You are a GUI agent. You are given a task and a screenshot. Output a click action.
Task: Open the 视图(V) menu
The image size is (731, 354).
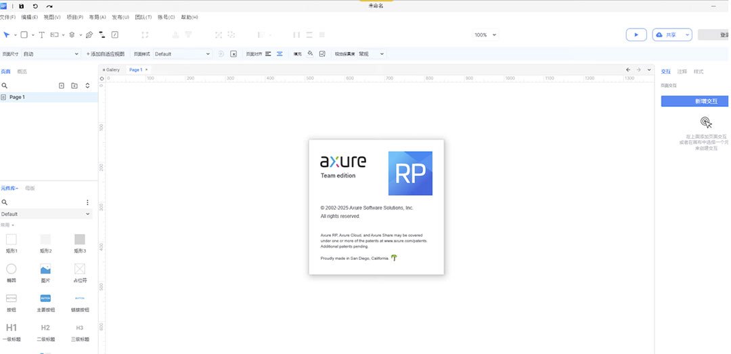click(51, 17)
